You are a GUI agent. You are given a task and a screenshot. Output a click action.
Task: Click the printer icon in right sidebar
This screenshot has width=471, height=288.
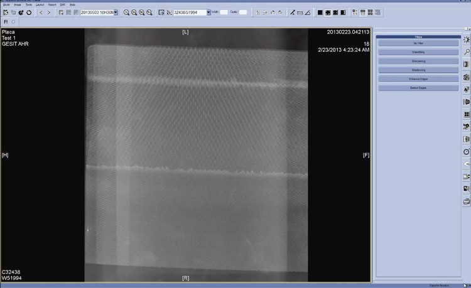(467, 201)
